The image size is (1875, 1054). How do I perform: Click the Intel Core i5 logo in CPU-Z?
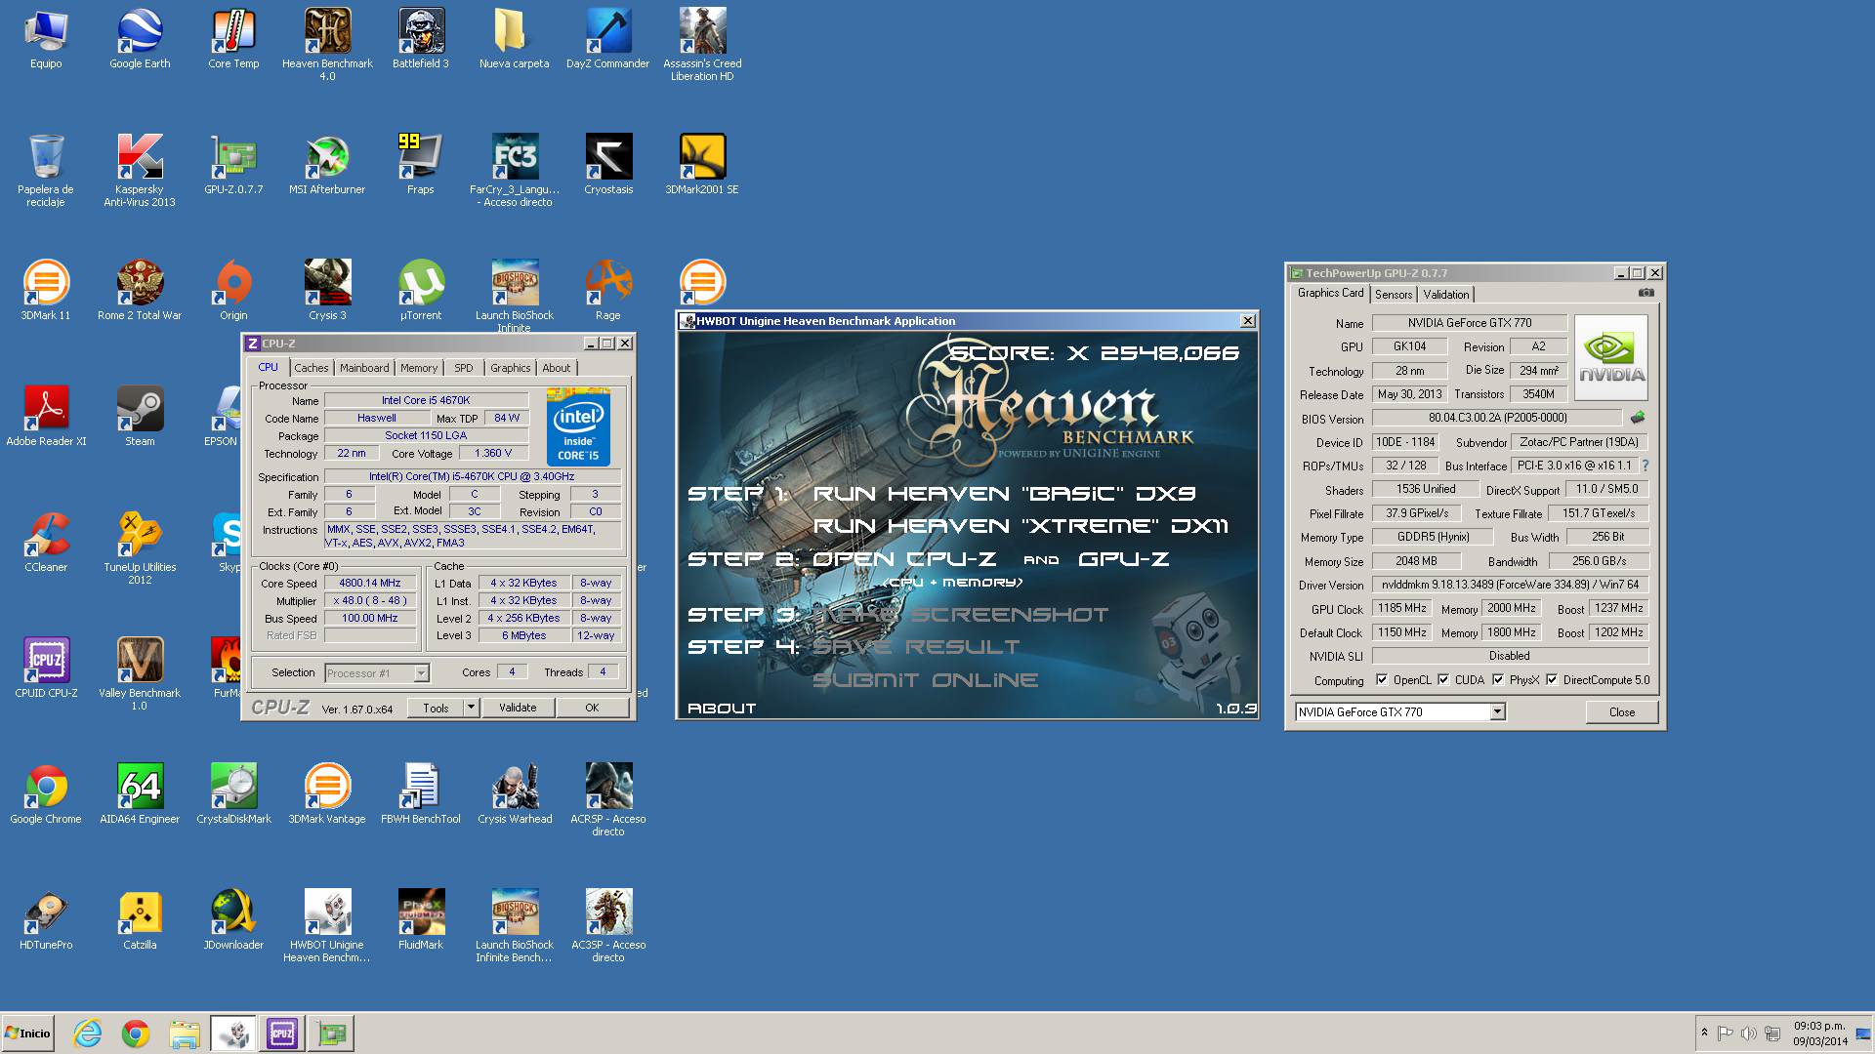point(578,427)
